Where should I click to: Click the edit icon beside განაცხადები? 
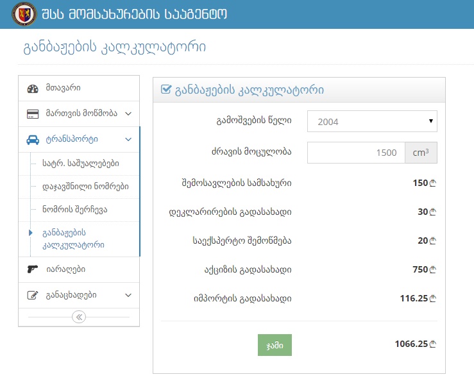click(x=33, y=295)
